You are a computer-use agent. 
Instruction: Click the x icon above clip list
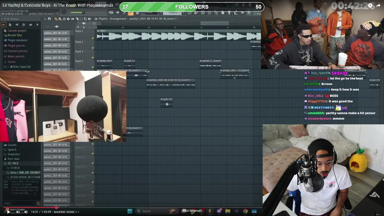(x=84, y=27)
